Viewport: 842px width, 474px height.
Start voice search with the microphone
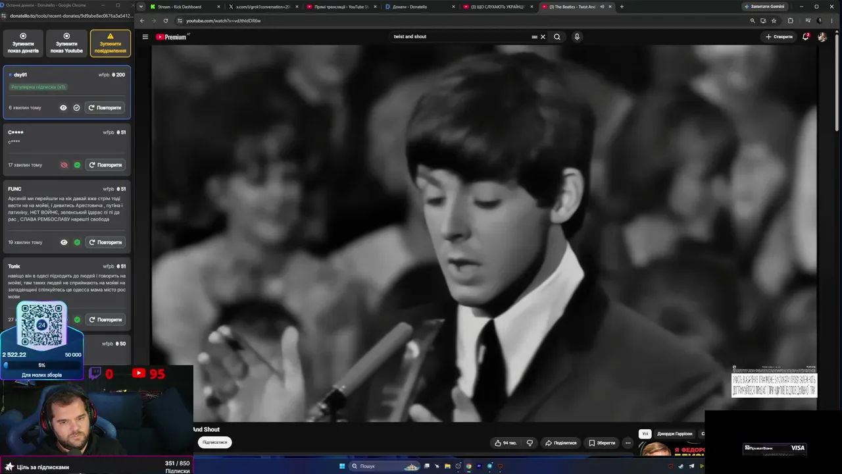(x=577, y=37)
